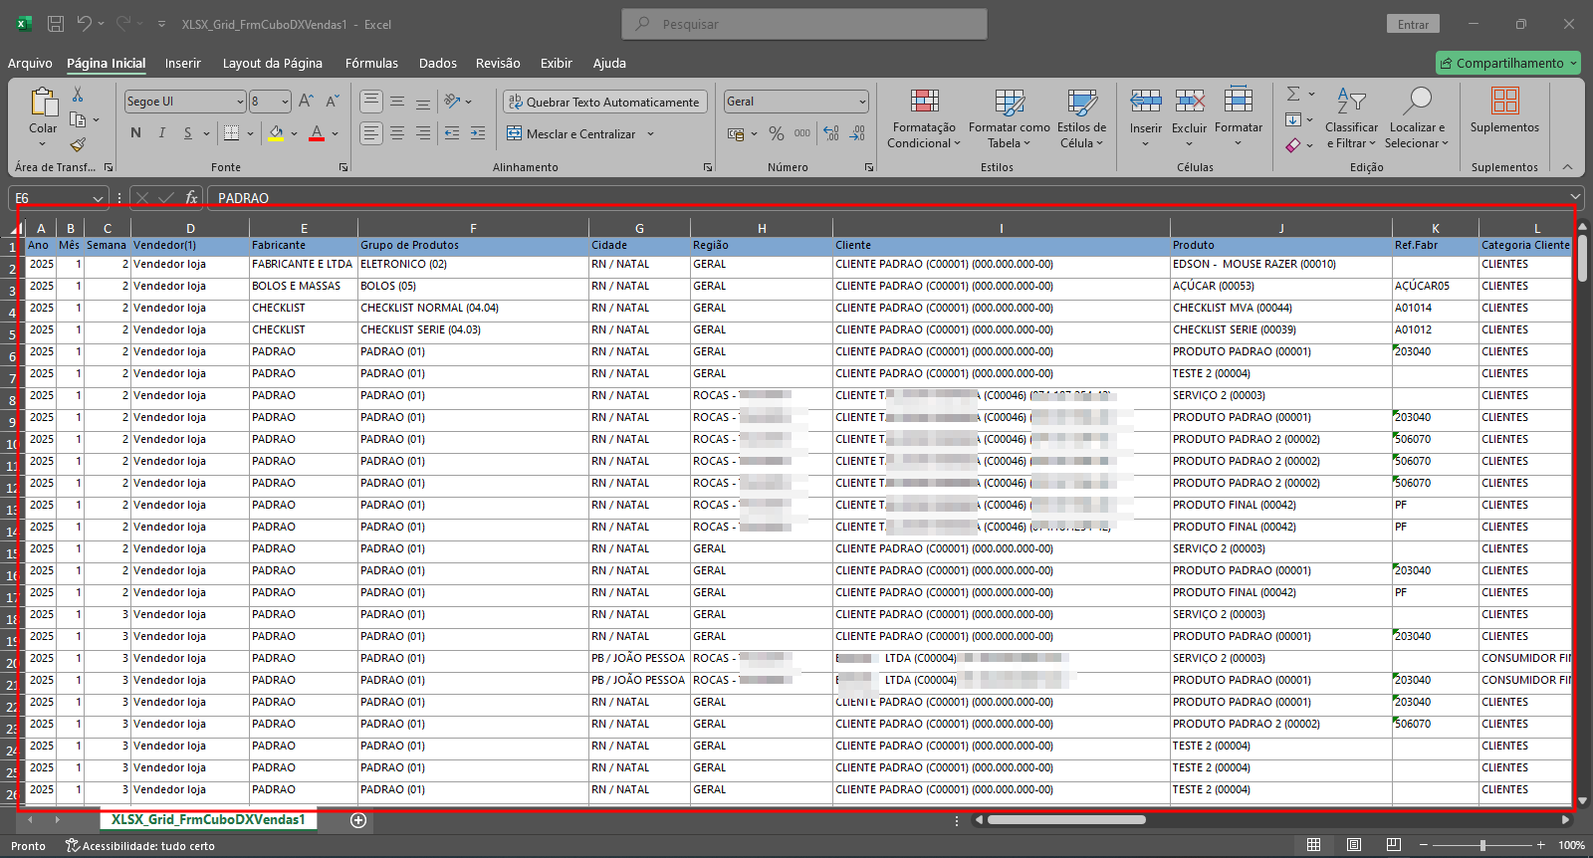Open the Dados ribbon tab
This screenshot has width=1593, height=858.
(438, 63)
